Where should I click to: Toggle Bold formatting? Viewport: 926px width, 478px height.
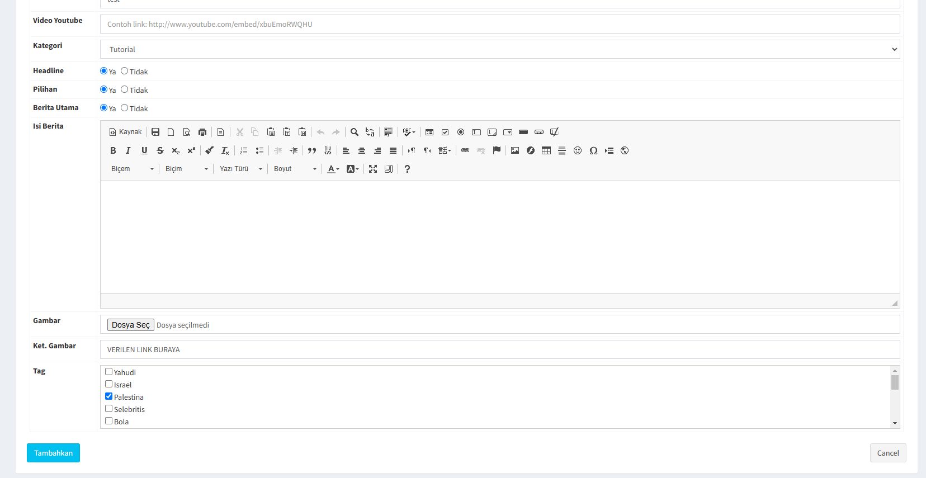(113, 150)
